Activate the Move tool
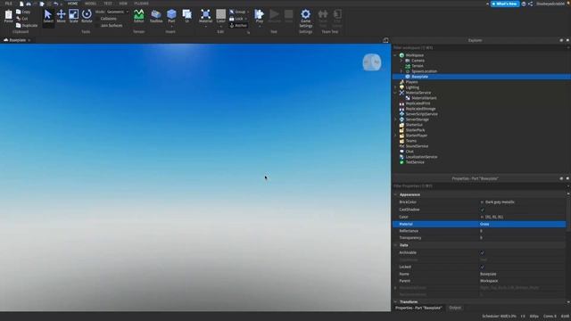The width and height of the screenshot is (571, 321). 62,16
